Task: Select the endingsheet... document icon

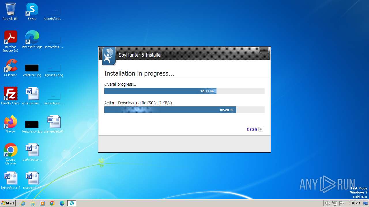Action: point(32,96)
